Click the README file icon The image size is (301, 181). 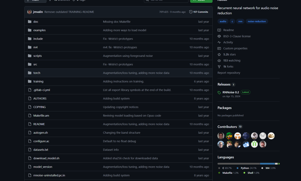[x=30, y=124]
